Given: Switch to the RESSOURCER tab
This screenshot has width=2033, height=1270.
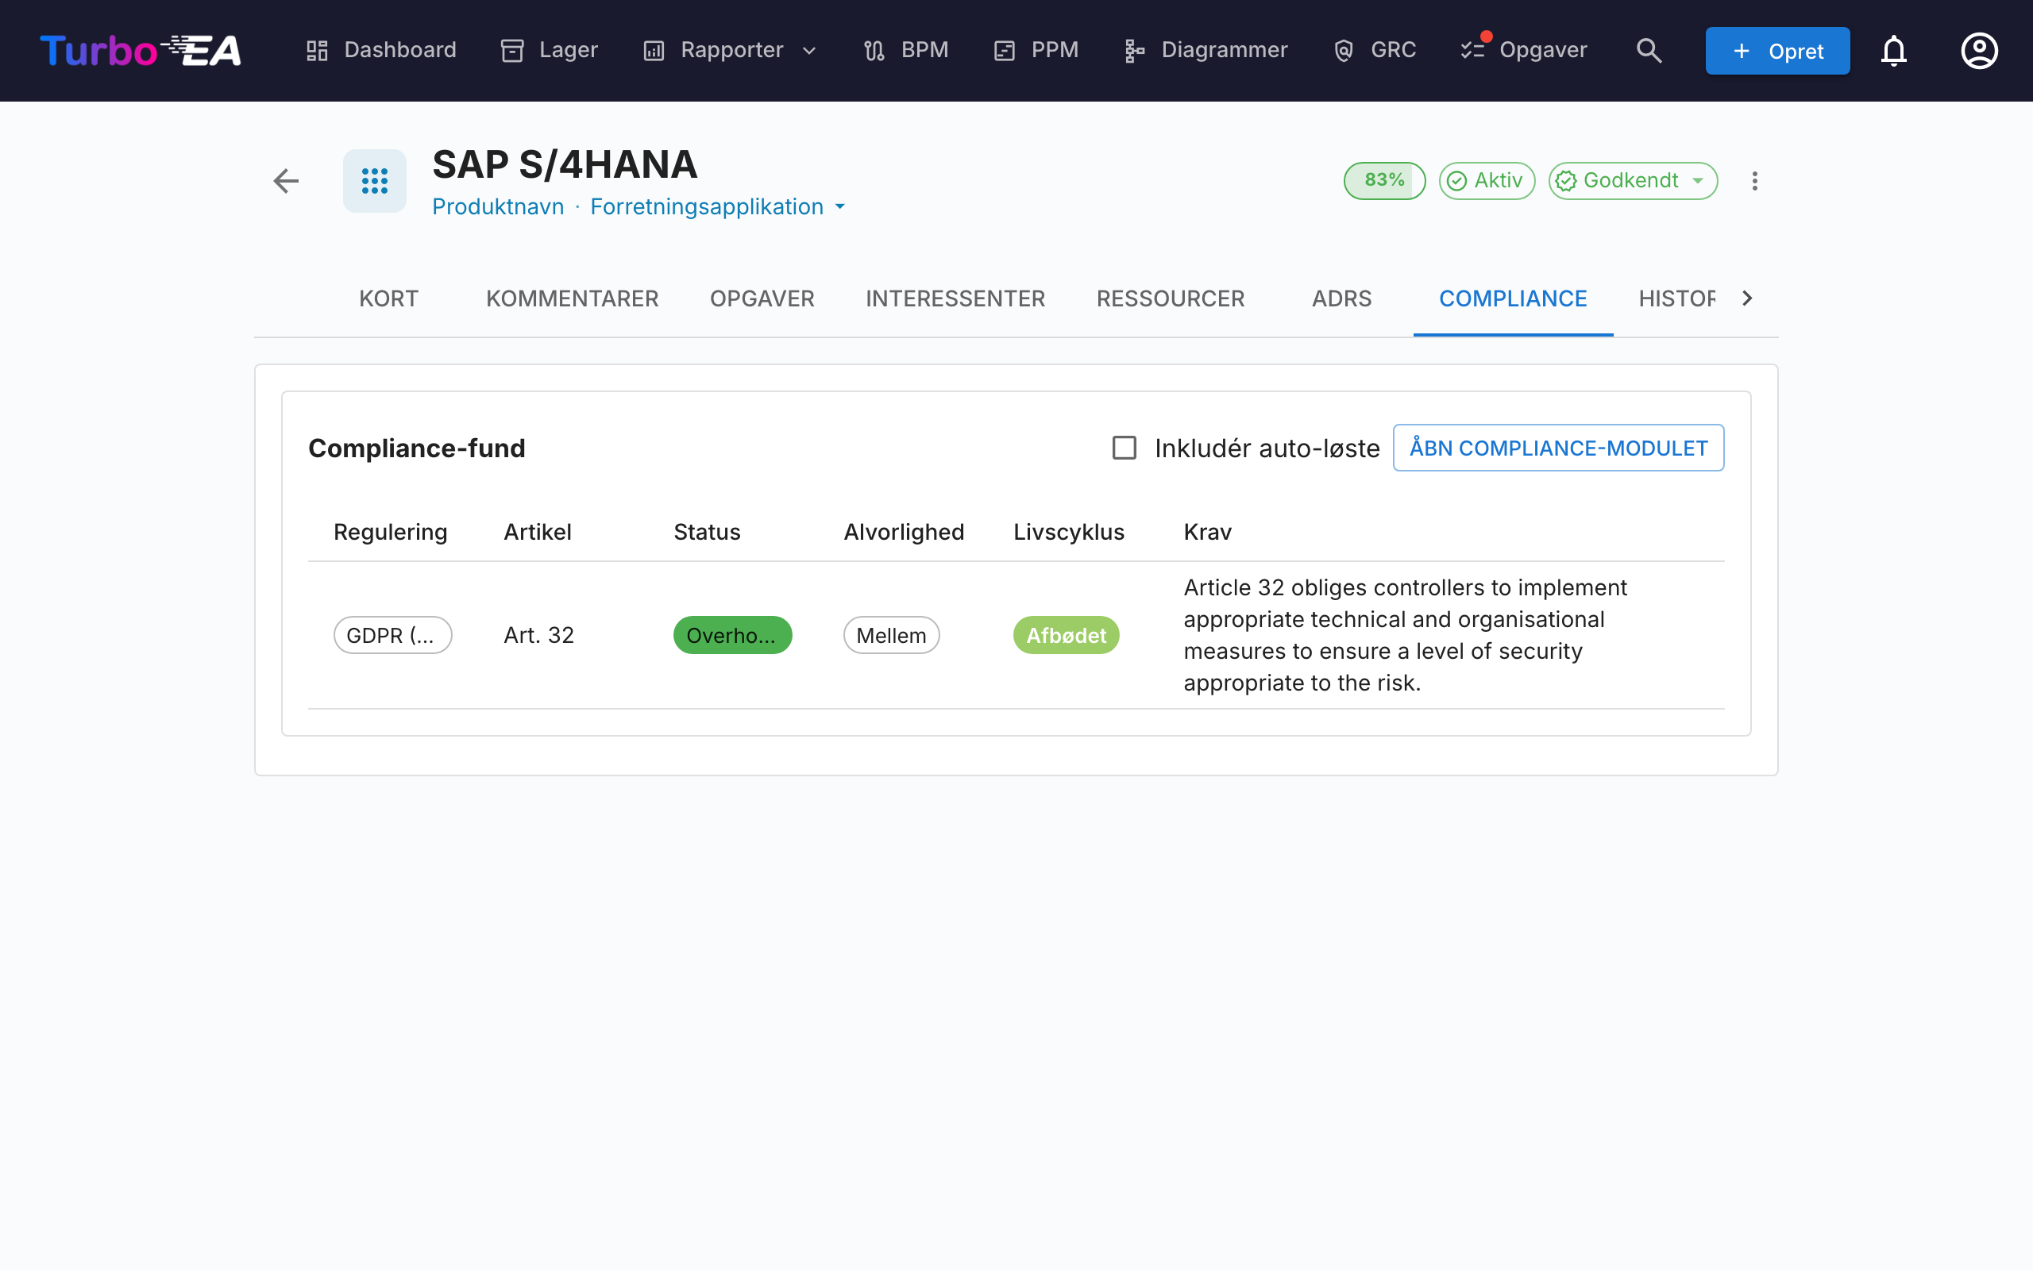Looking at the screenshot, I should pos(1171,299).
